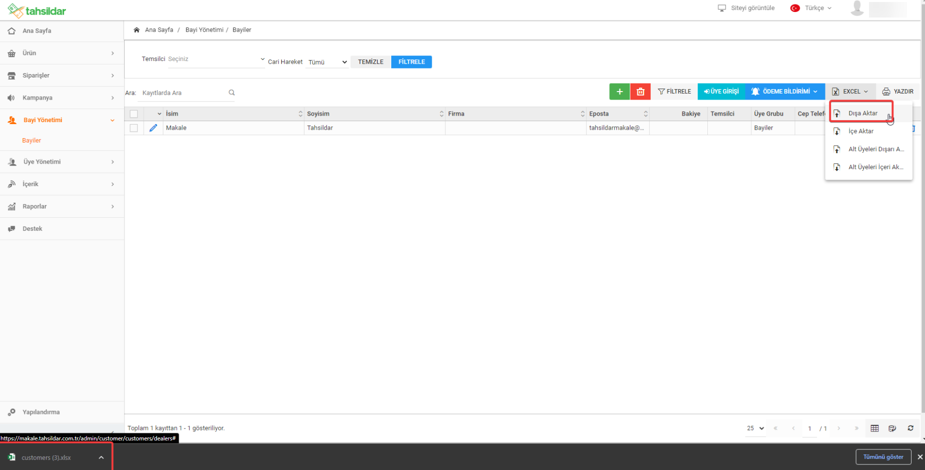
Task: Click the ÜYE GİRİŞİ button
Action: (x=721, y=92)
